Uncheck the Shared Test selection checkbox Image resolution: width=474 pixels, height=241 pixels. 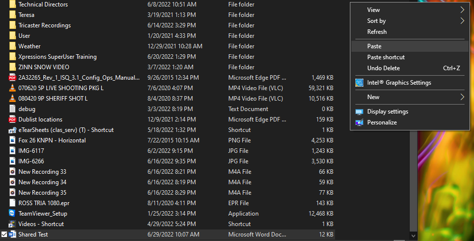[x=4, y=235]
